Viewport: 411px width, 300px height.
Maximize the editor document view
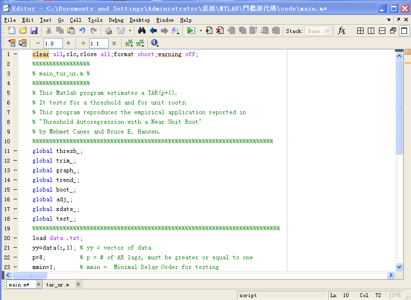[404, 31]
